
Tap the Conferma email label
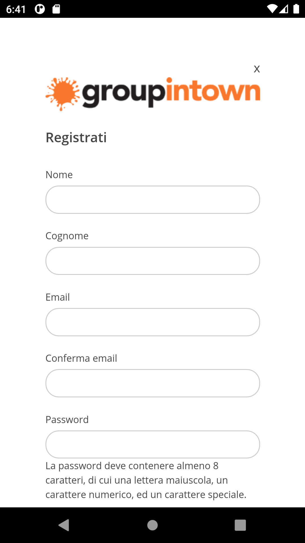coord(81,358)
